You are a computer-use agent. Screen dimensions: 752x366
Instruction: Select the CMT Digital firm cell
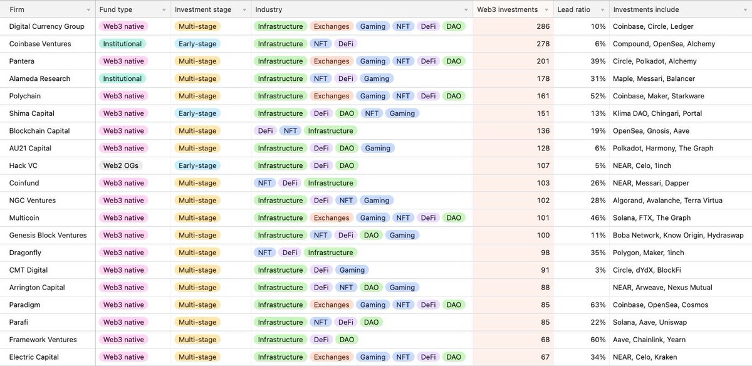tap(48, 270)
